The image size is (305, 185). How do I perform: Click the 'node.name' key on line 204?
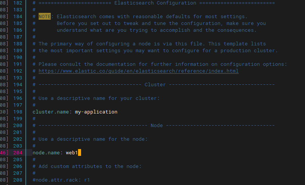46,152
